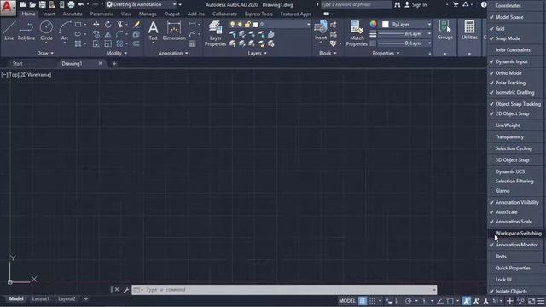Switch to the Start file tab
Viewport: 546px width, 307px height.
(17, 64)
